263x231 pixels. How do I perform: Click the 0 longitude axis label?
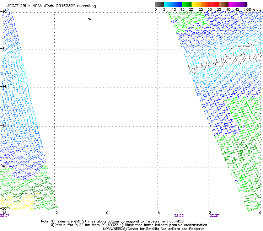(x=260, y=213)
